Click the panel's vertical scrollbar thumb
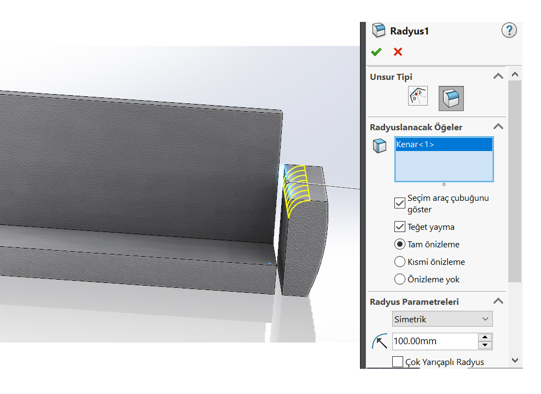 [x=515, y=181]
